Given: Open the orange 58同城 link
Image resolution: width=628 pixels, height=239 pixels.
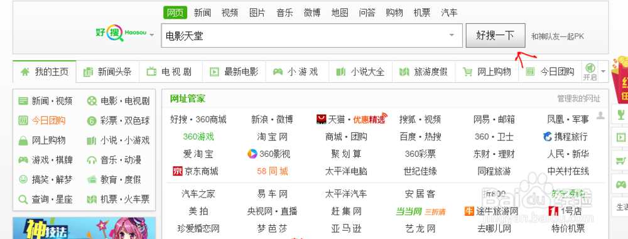Looking at the screenshot, I should (x=273, y=171).
